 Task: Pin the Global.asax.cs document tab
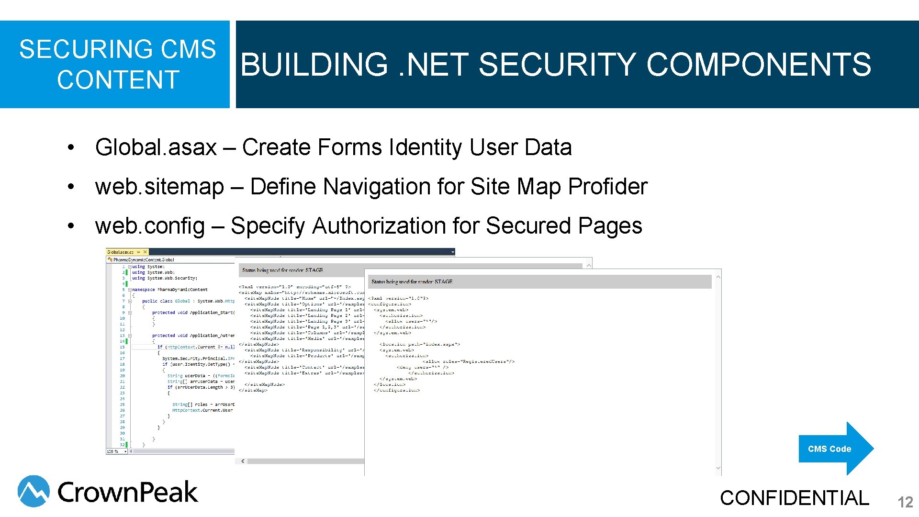pos(138,252)
